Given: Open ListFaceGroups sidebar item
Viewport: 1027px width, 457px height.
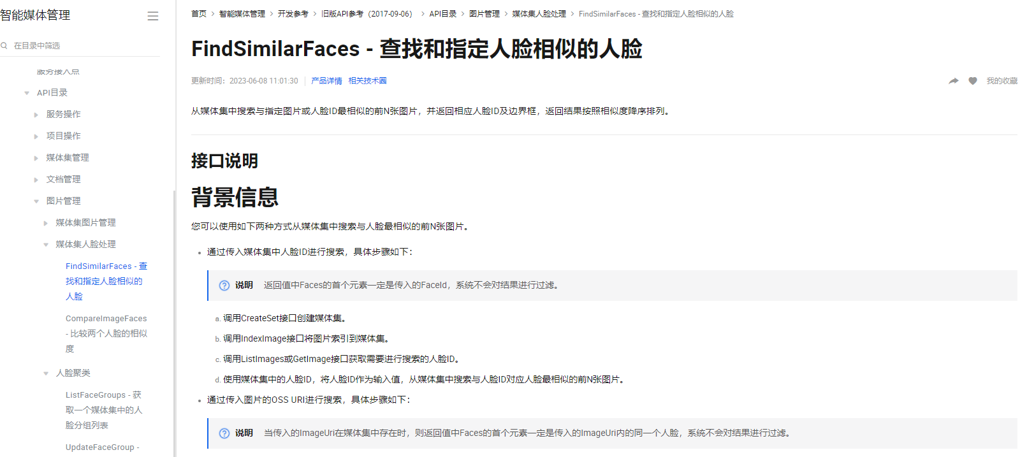Looking at the screenshot, I should point(104,410).
